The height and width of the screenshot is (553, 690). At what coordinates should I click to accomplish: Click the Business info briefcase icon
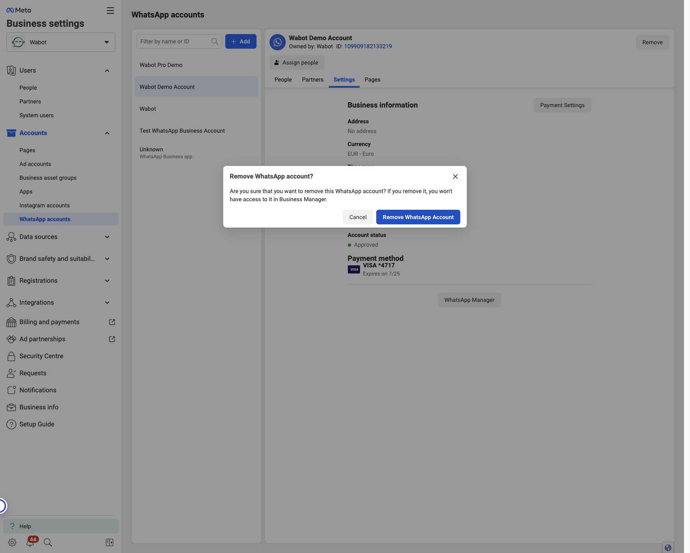(11, 407)
